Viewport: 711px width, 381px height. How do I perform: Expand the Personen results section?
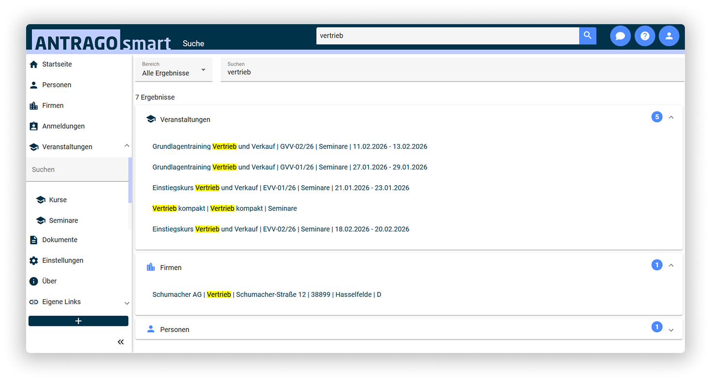[x=671, y=330]
